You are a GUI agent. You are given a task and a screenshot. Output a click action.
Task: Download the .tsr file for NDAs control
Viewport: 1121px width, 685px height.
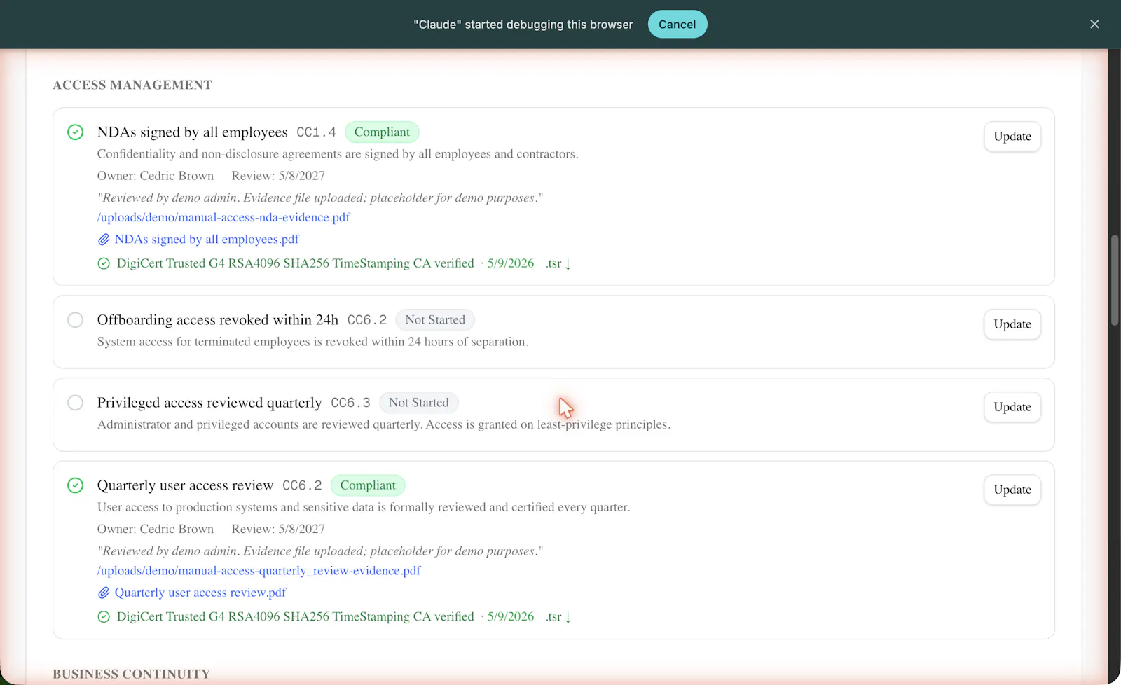point(558,263)
